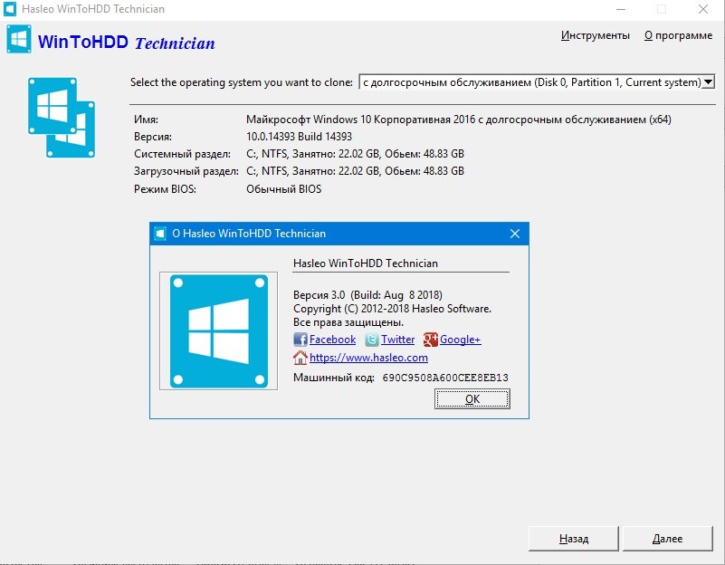Confirm the About dialog with OK

[x=472, y=399]
